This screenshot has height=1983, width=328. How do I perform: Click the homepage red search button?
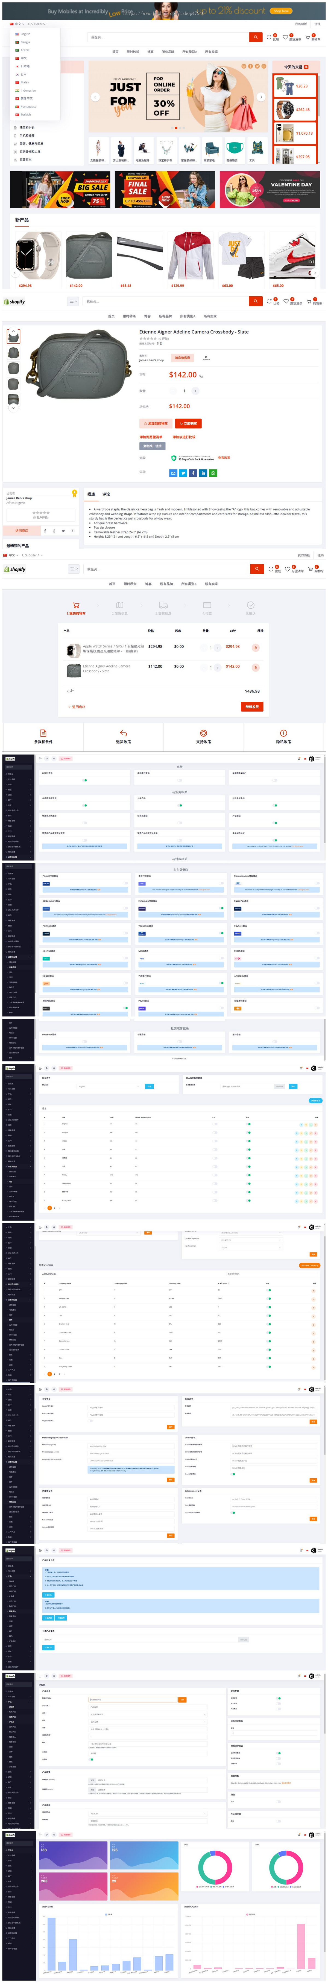pos(256,37)
